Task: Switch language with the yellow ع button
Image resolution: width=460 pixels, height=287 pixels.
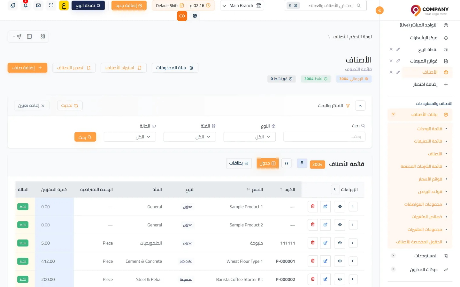Action: (64, 5)
